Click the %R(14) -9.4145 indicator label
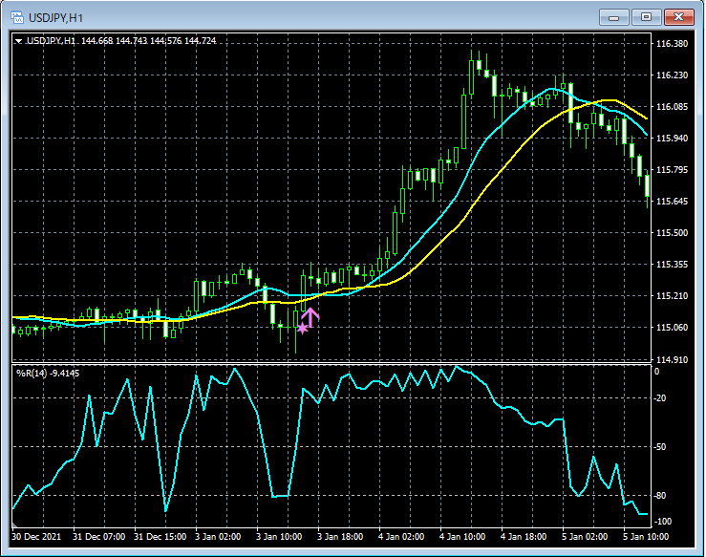The image size is (706, 557). click(x=48, y=374)
